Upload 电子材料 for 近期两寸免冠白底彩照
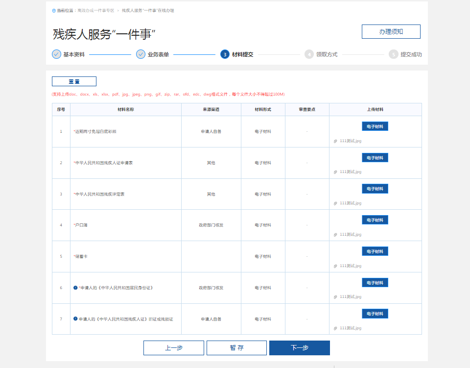Image resolution: width=470 pixels, height=368 pixels. [x=375, y=126]
